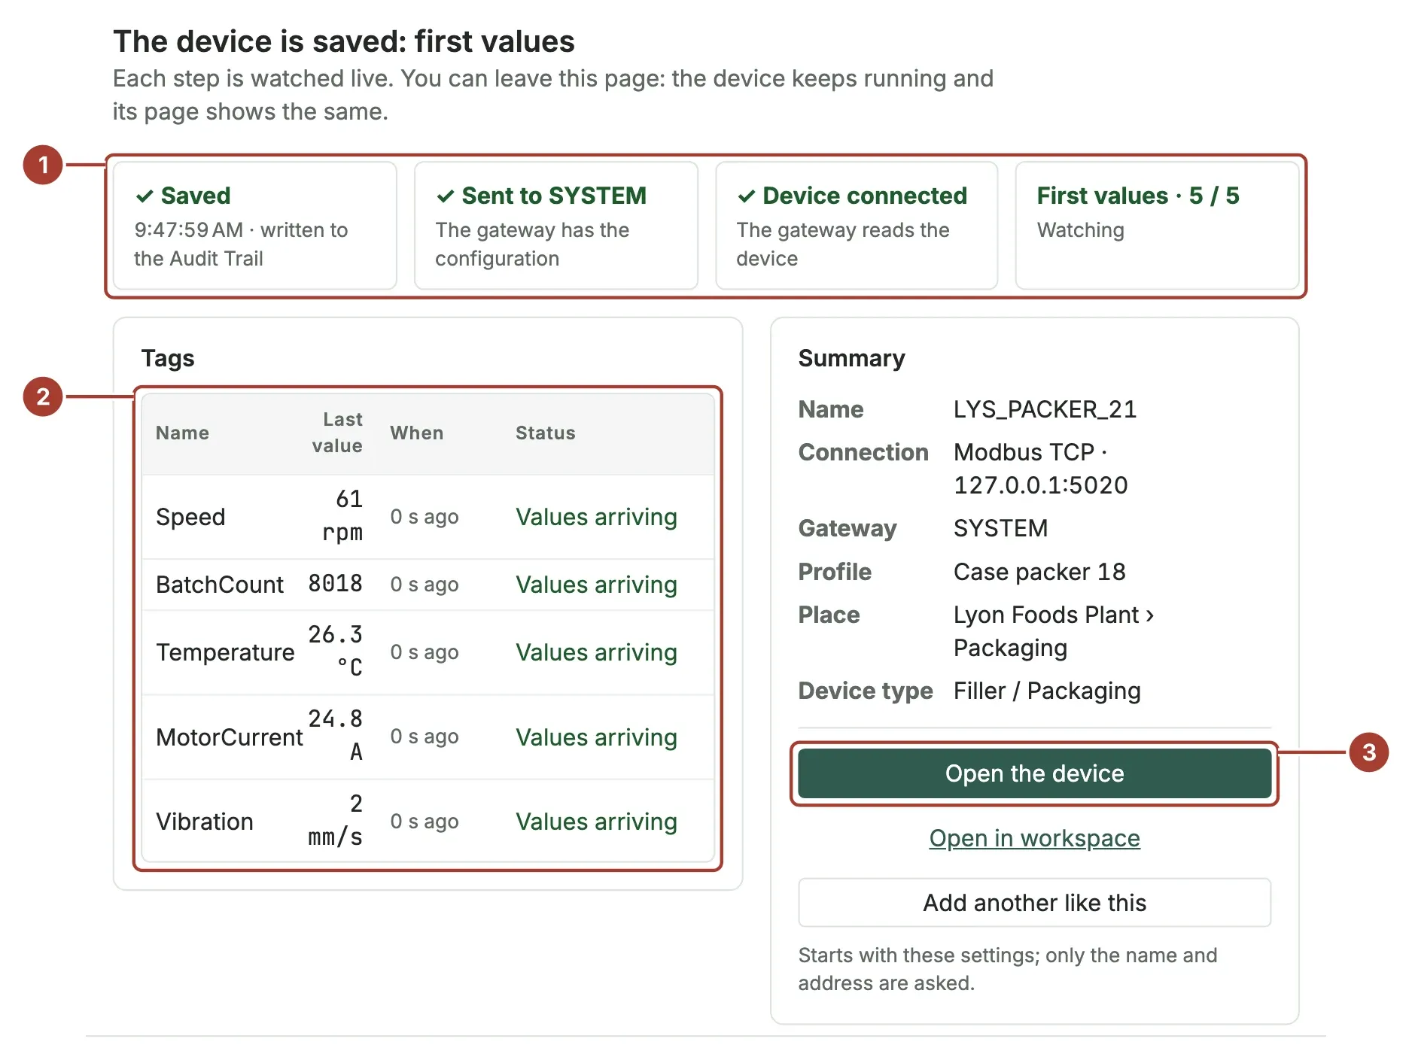Click the Status column header

pos(545,433)
